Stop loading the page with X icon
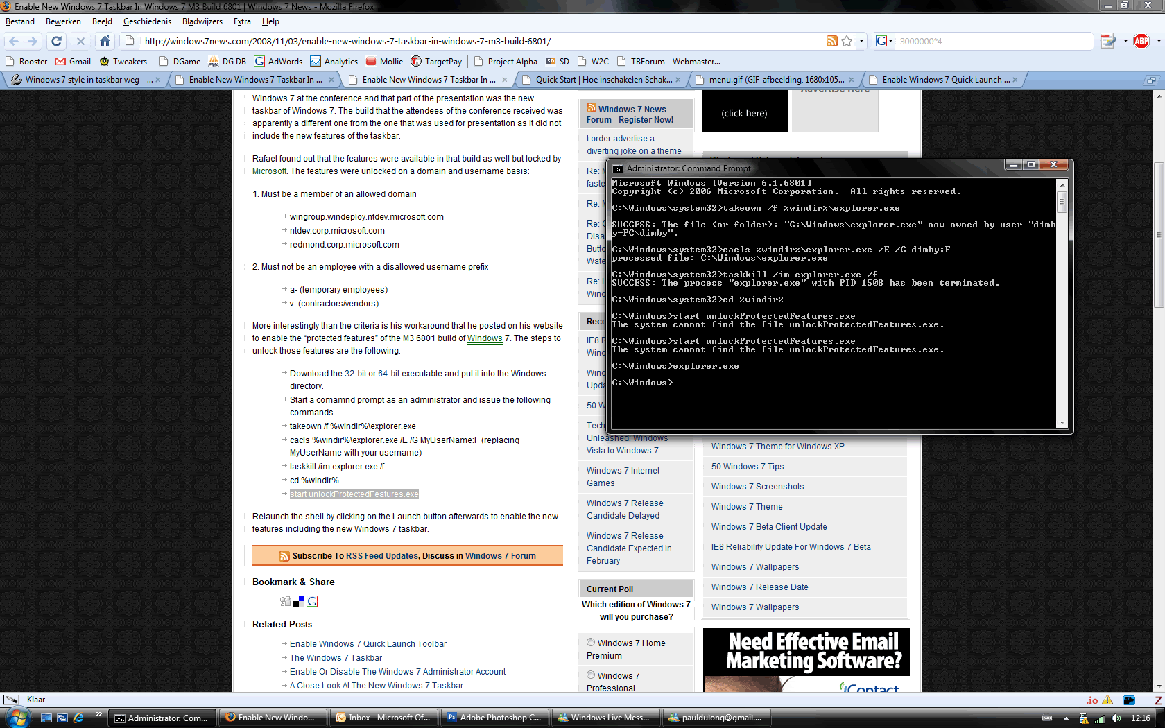1165x728 pixels. tap(80, 41)
